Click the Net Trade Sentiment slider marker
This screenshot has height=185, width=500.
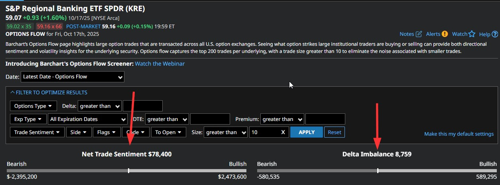tap(128, 170)
